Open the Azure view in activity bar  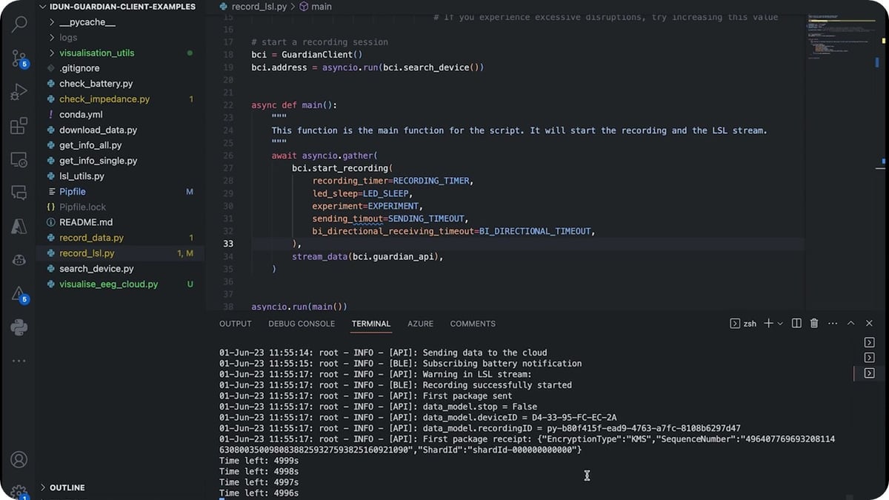coord(19,227)
